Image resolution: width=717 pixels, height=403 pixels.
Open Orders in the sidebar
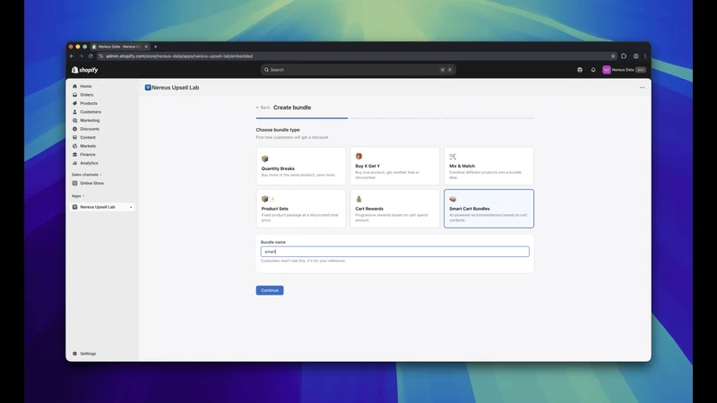[x=86, y=95]
